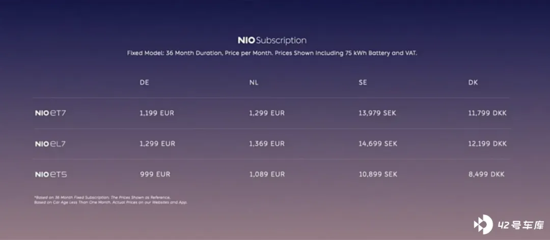Click the 13,979 SEK price cell
Image resolution: width=550 pixels, height=240 pixels.
pos(377,113)
